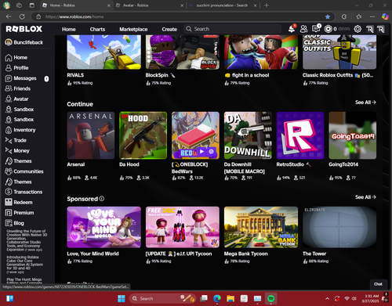Open Inventory in the sidebar
392x306 pixels.
(x=20, y=130)
